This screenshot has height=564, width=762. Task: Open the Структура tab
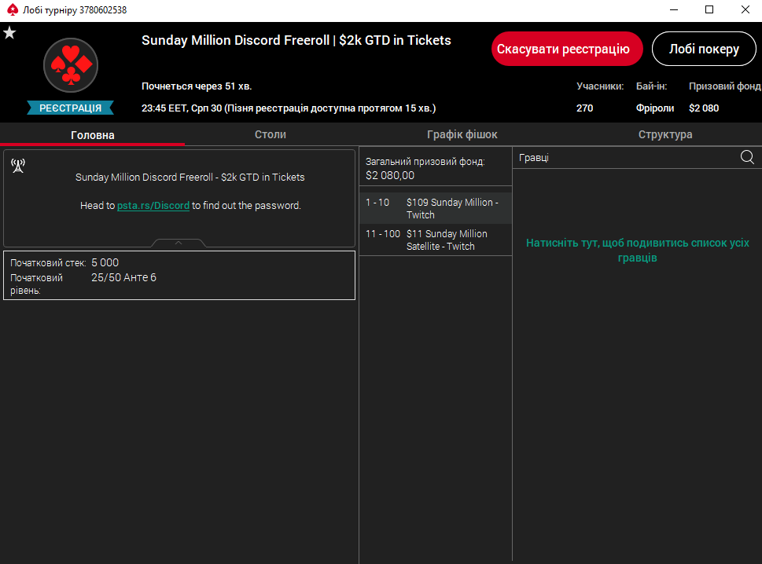pyautogui.click(x=664, y=134)
